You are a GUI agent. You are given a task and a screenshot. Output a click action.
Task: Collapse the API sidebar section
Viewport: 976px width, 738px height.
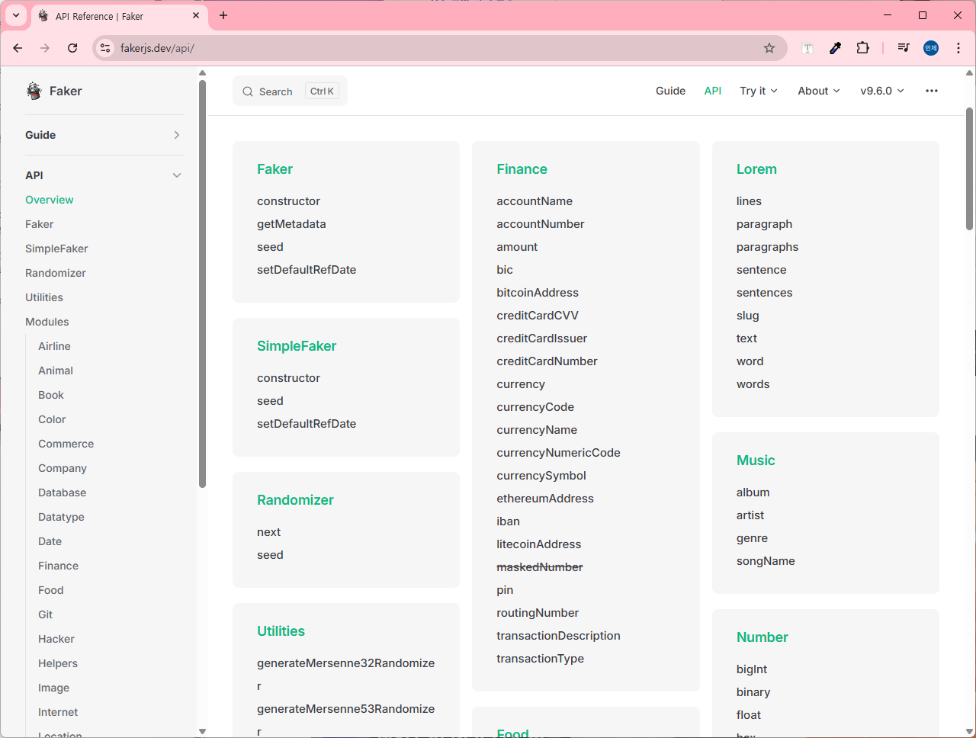(x=177, y=175)
